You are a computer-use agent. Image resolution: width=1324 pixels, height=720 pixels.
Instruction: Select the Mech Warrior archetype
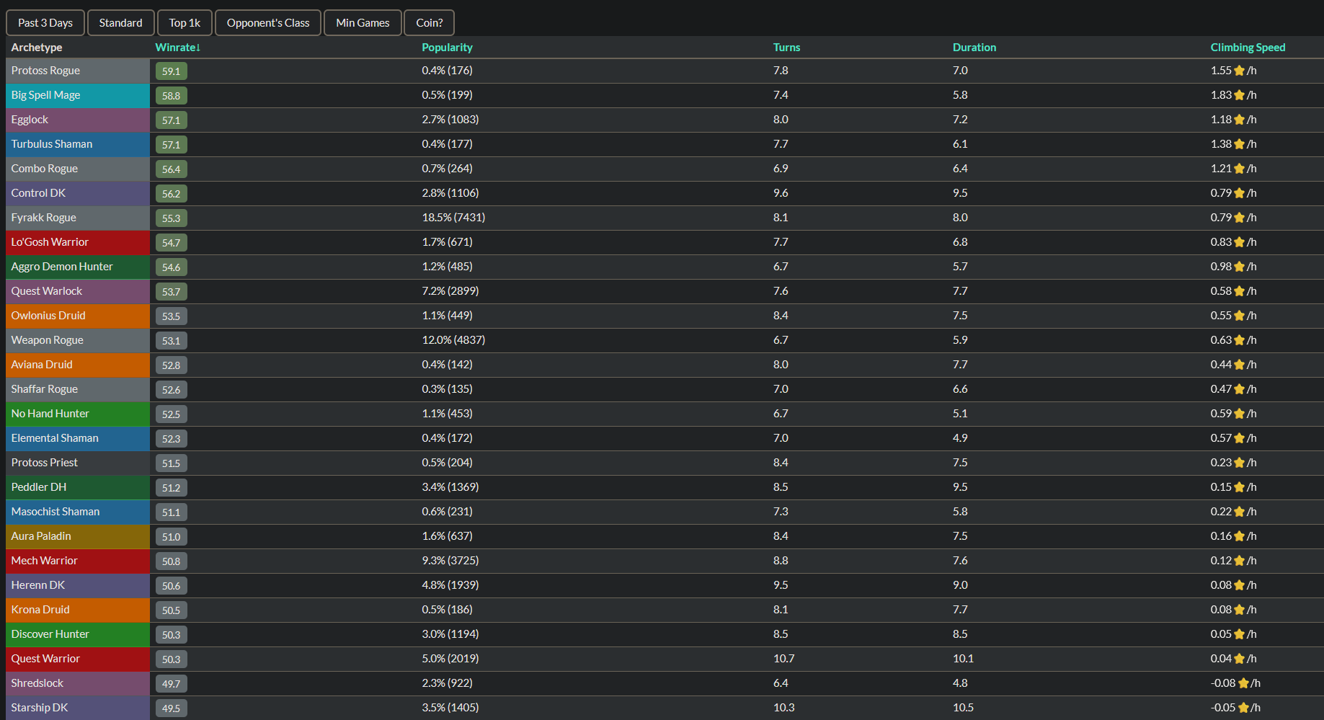[x=78, y=561]
